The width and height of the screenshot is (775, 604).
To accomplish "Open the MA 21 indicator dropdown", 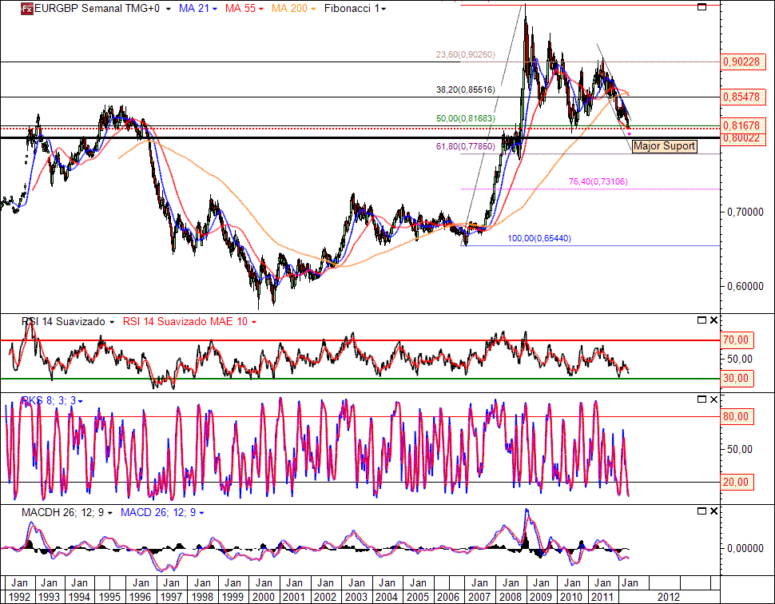I will coord(214,9).
